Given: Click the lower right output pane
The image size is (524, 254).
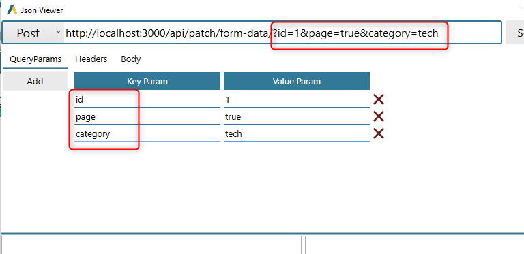Looking at the screenshot, I should (414, 245).
